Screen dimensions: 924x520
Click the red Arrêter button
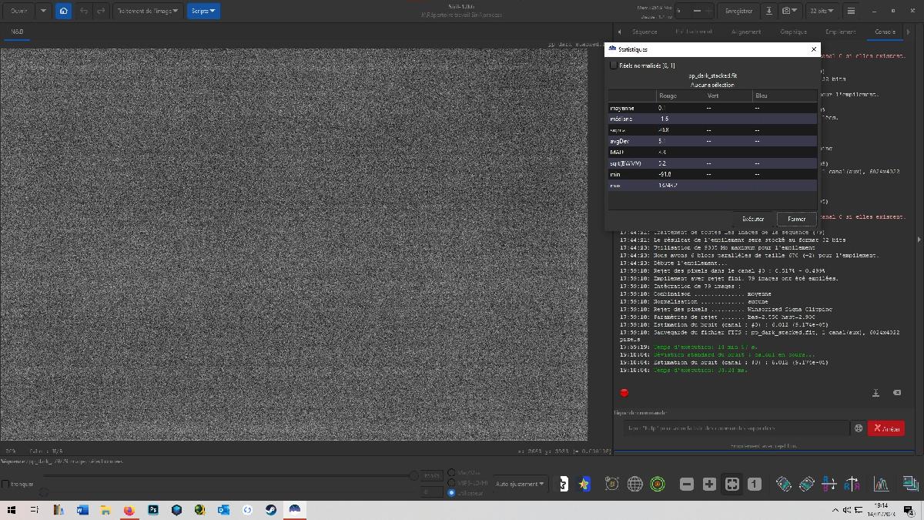(886, 428)
